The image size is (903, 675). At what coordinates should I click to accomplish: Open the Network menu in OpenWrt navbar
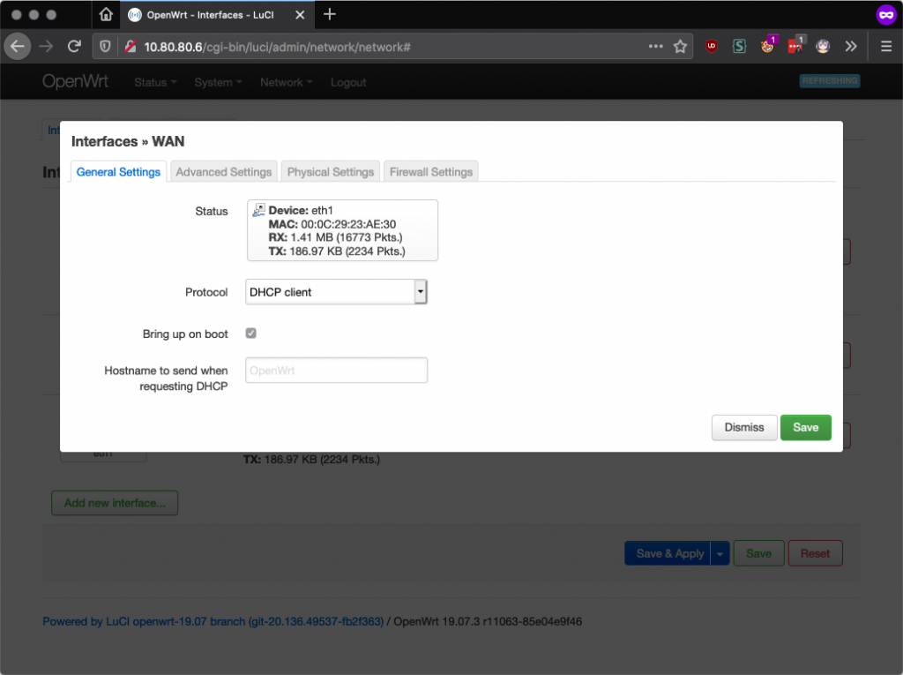(286, 82)
